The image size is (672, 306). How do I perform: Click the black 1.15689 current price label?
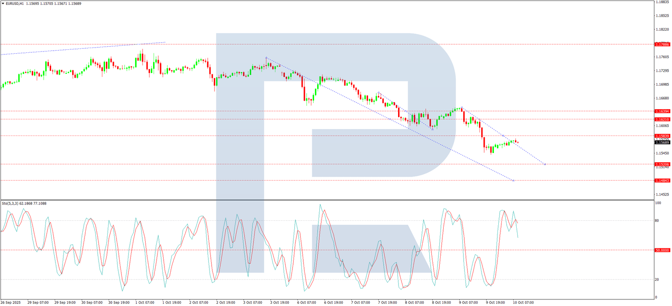[x=662, y=143]
